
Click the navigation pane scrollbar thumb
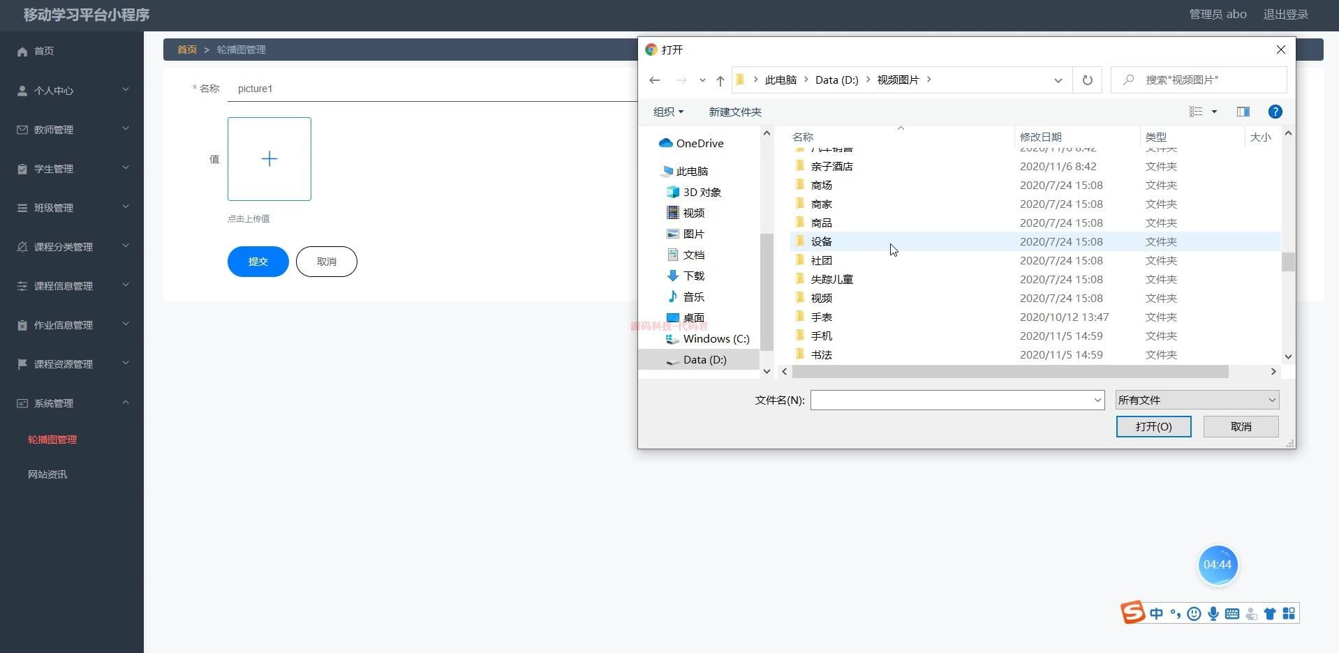pyautogui.click(x=767, y=292)
